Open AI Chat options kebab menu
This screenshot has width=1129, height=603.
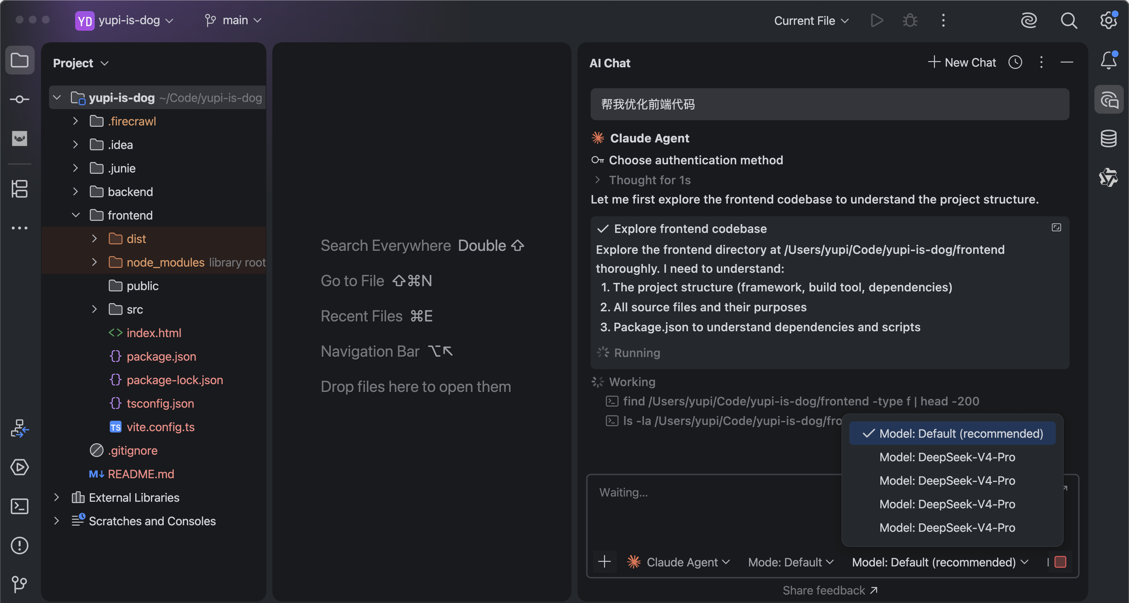[1041, 63]
